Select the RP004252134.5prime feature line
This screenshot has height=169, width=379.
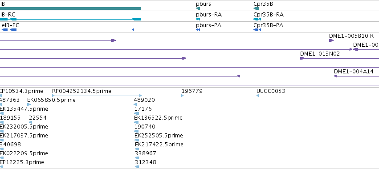coord(97,96)
